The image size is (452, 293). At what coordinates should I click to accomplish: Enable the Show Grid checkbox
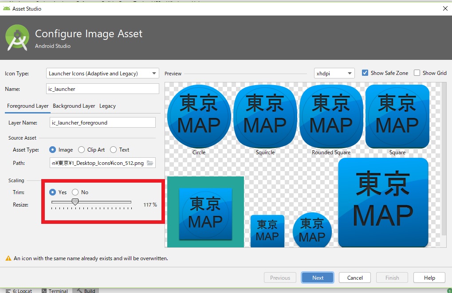pyautogui.click(x=417, y=73)
